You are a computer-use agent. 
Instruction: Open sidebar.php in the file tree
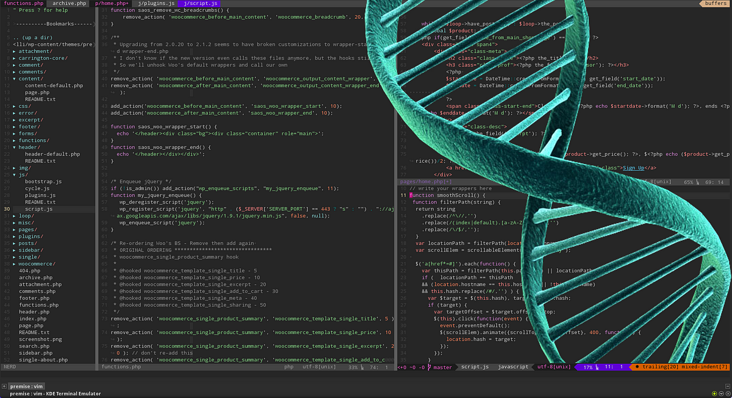pyautogui.click(x=35, y=353)
